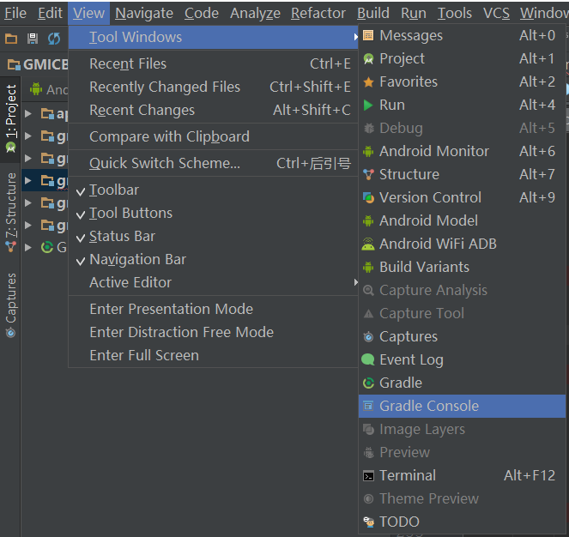
Task: Close the open View menu via its title
Action: coord(88,14)
